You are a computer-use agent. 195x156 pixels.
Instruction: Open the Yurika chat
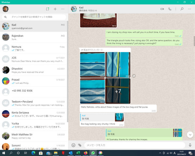coord(33,125)
